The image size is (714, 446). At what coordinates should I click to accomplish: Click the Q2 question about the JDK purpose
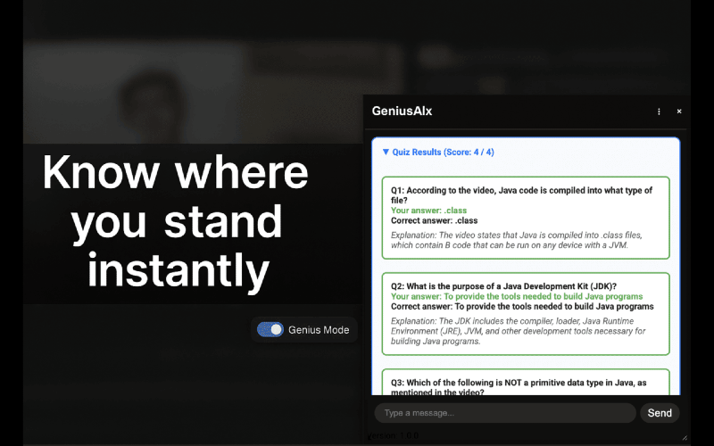click(503, 286)
